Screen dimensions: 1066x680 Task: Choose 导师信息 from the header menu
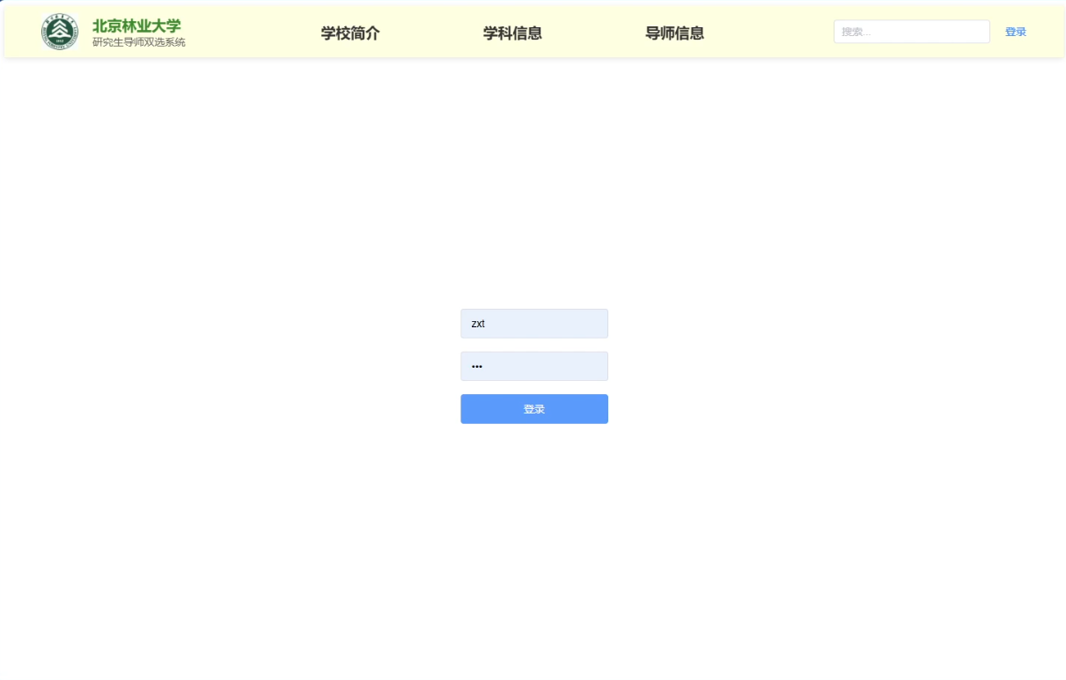coord(674,33)
